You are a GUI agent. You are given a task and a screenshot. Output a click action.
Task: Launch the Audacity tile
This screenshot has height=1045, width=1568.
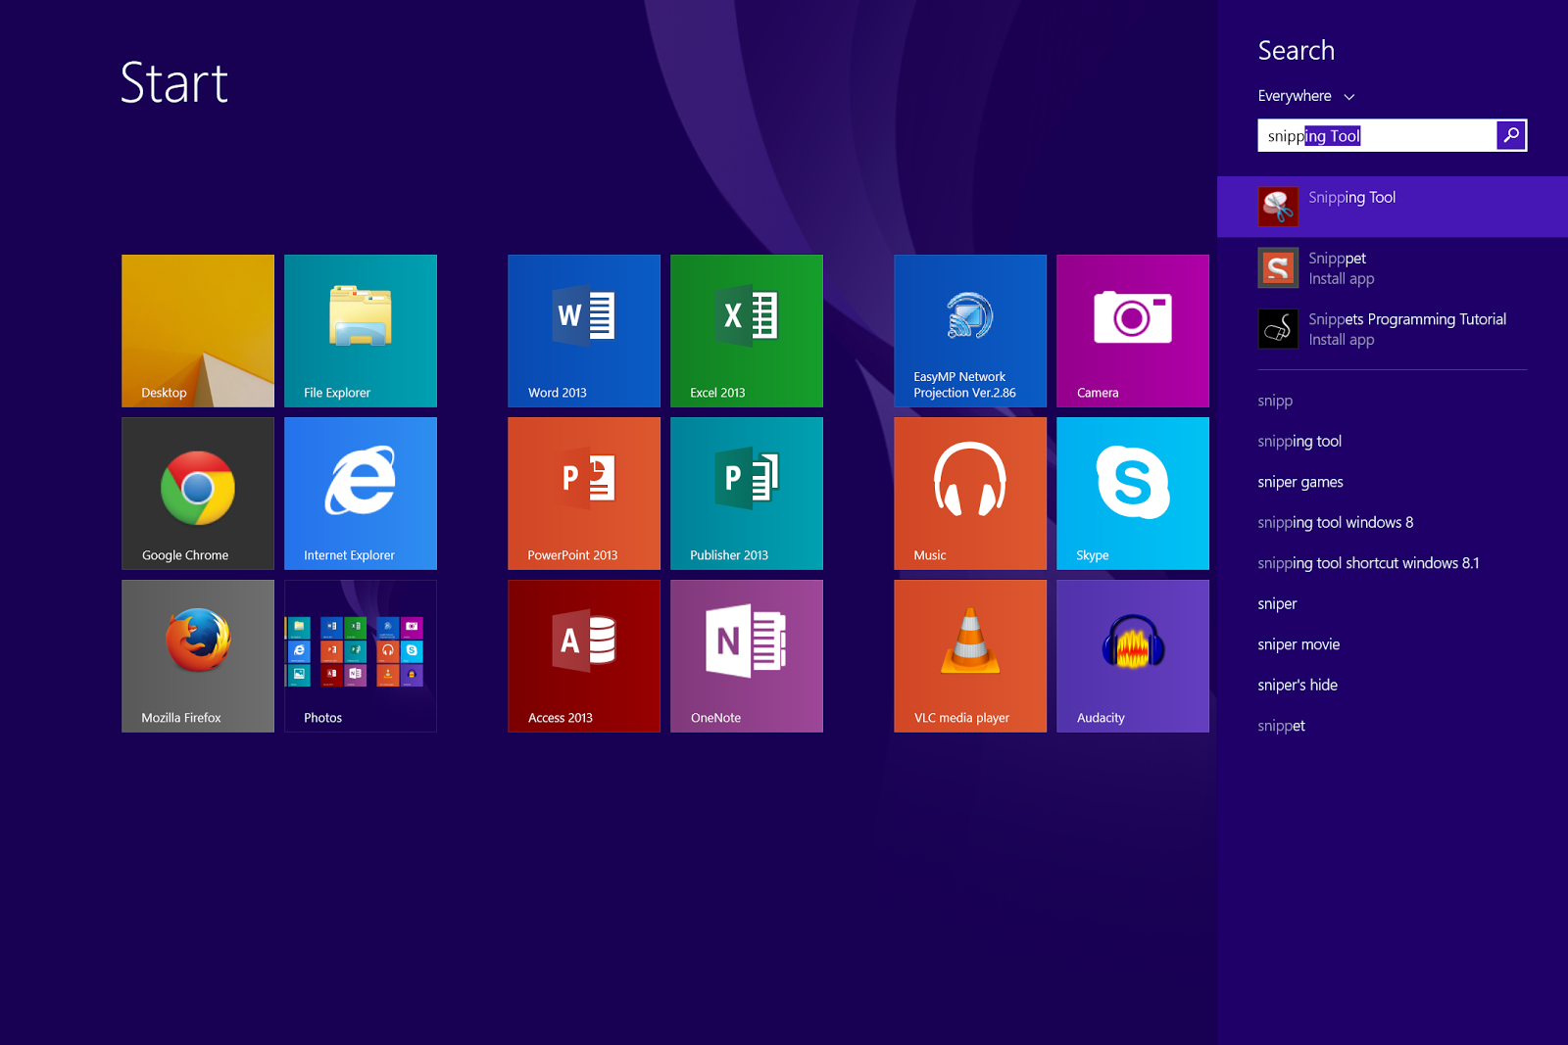(x=1133, y=656)
